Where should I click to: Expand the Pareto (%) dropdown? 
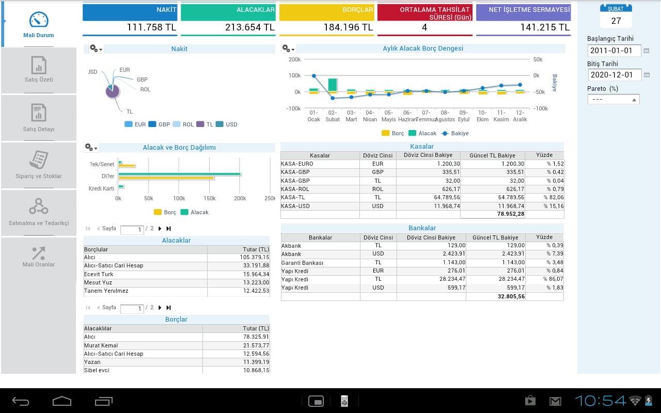click(613, 99)
